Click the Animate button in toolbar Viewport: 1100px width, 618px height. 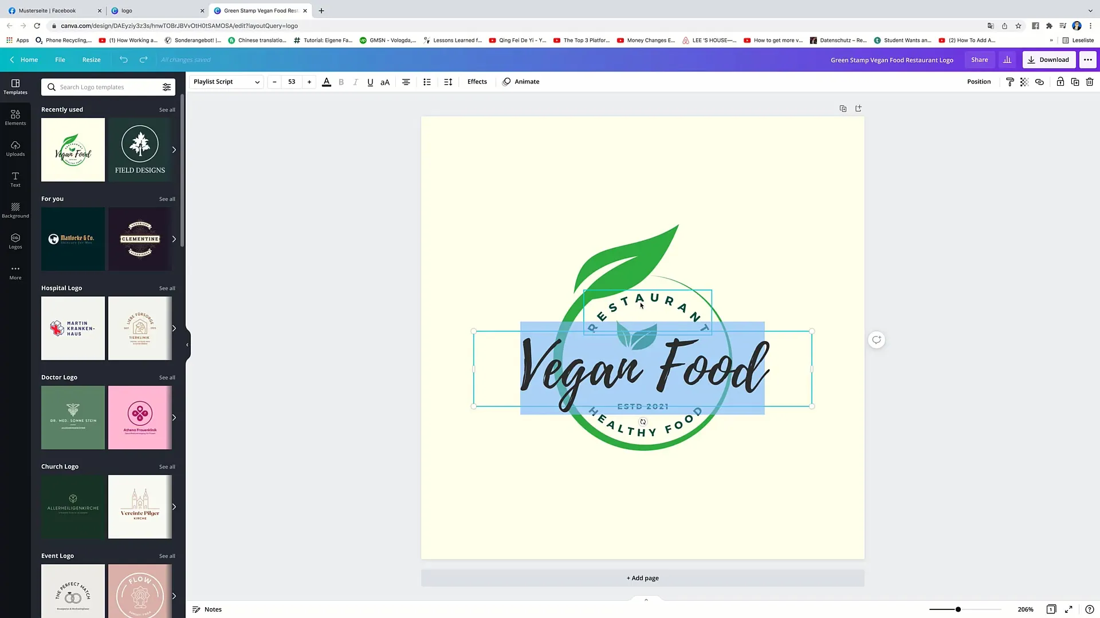coord(527,81)
